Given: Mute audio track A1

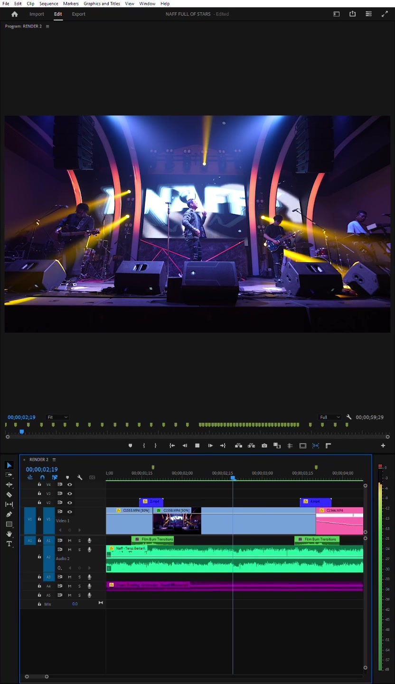Looking at the screenshot, I should point(70,541).
